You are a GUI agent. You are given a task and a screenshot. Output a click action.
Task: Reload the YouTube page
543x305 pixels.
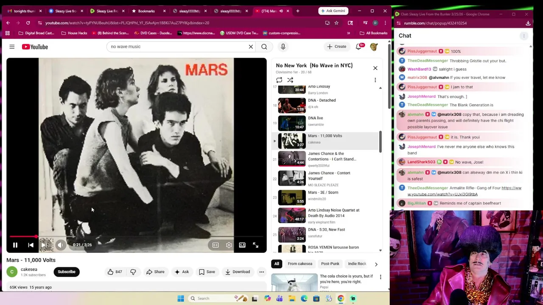(28, 23)
